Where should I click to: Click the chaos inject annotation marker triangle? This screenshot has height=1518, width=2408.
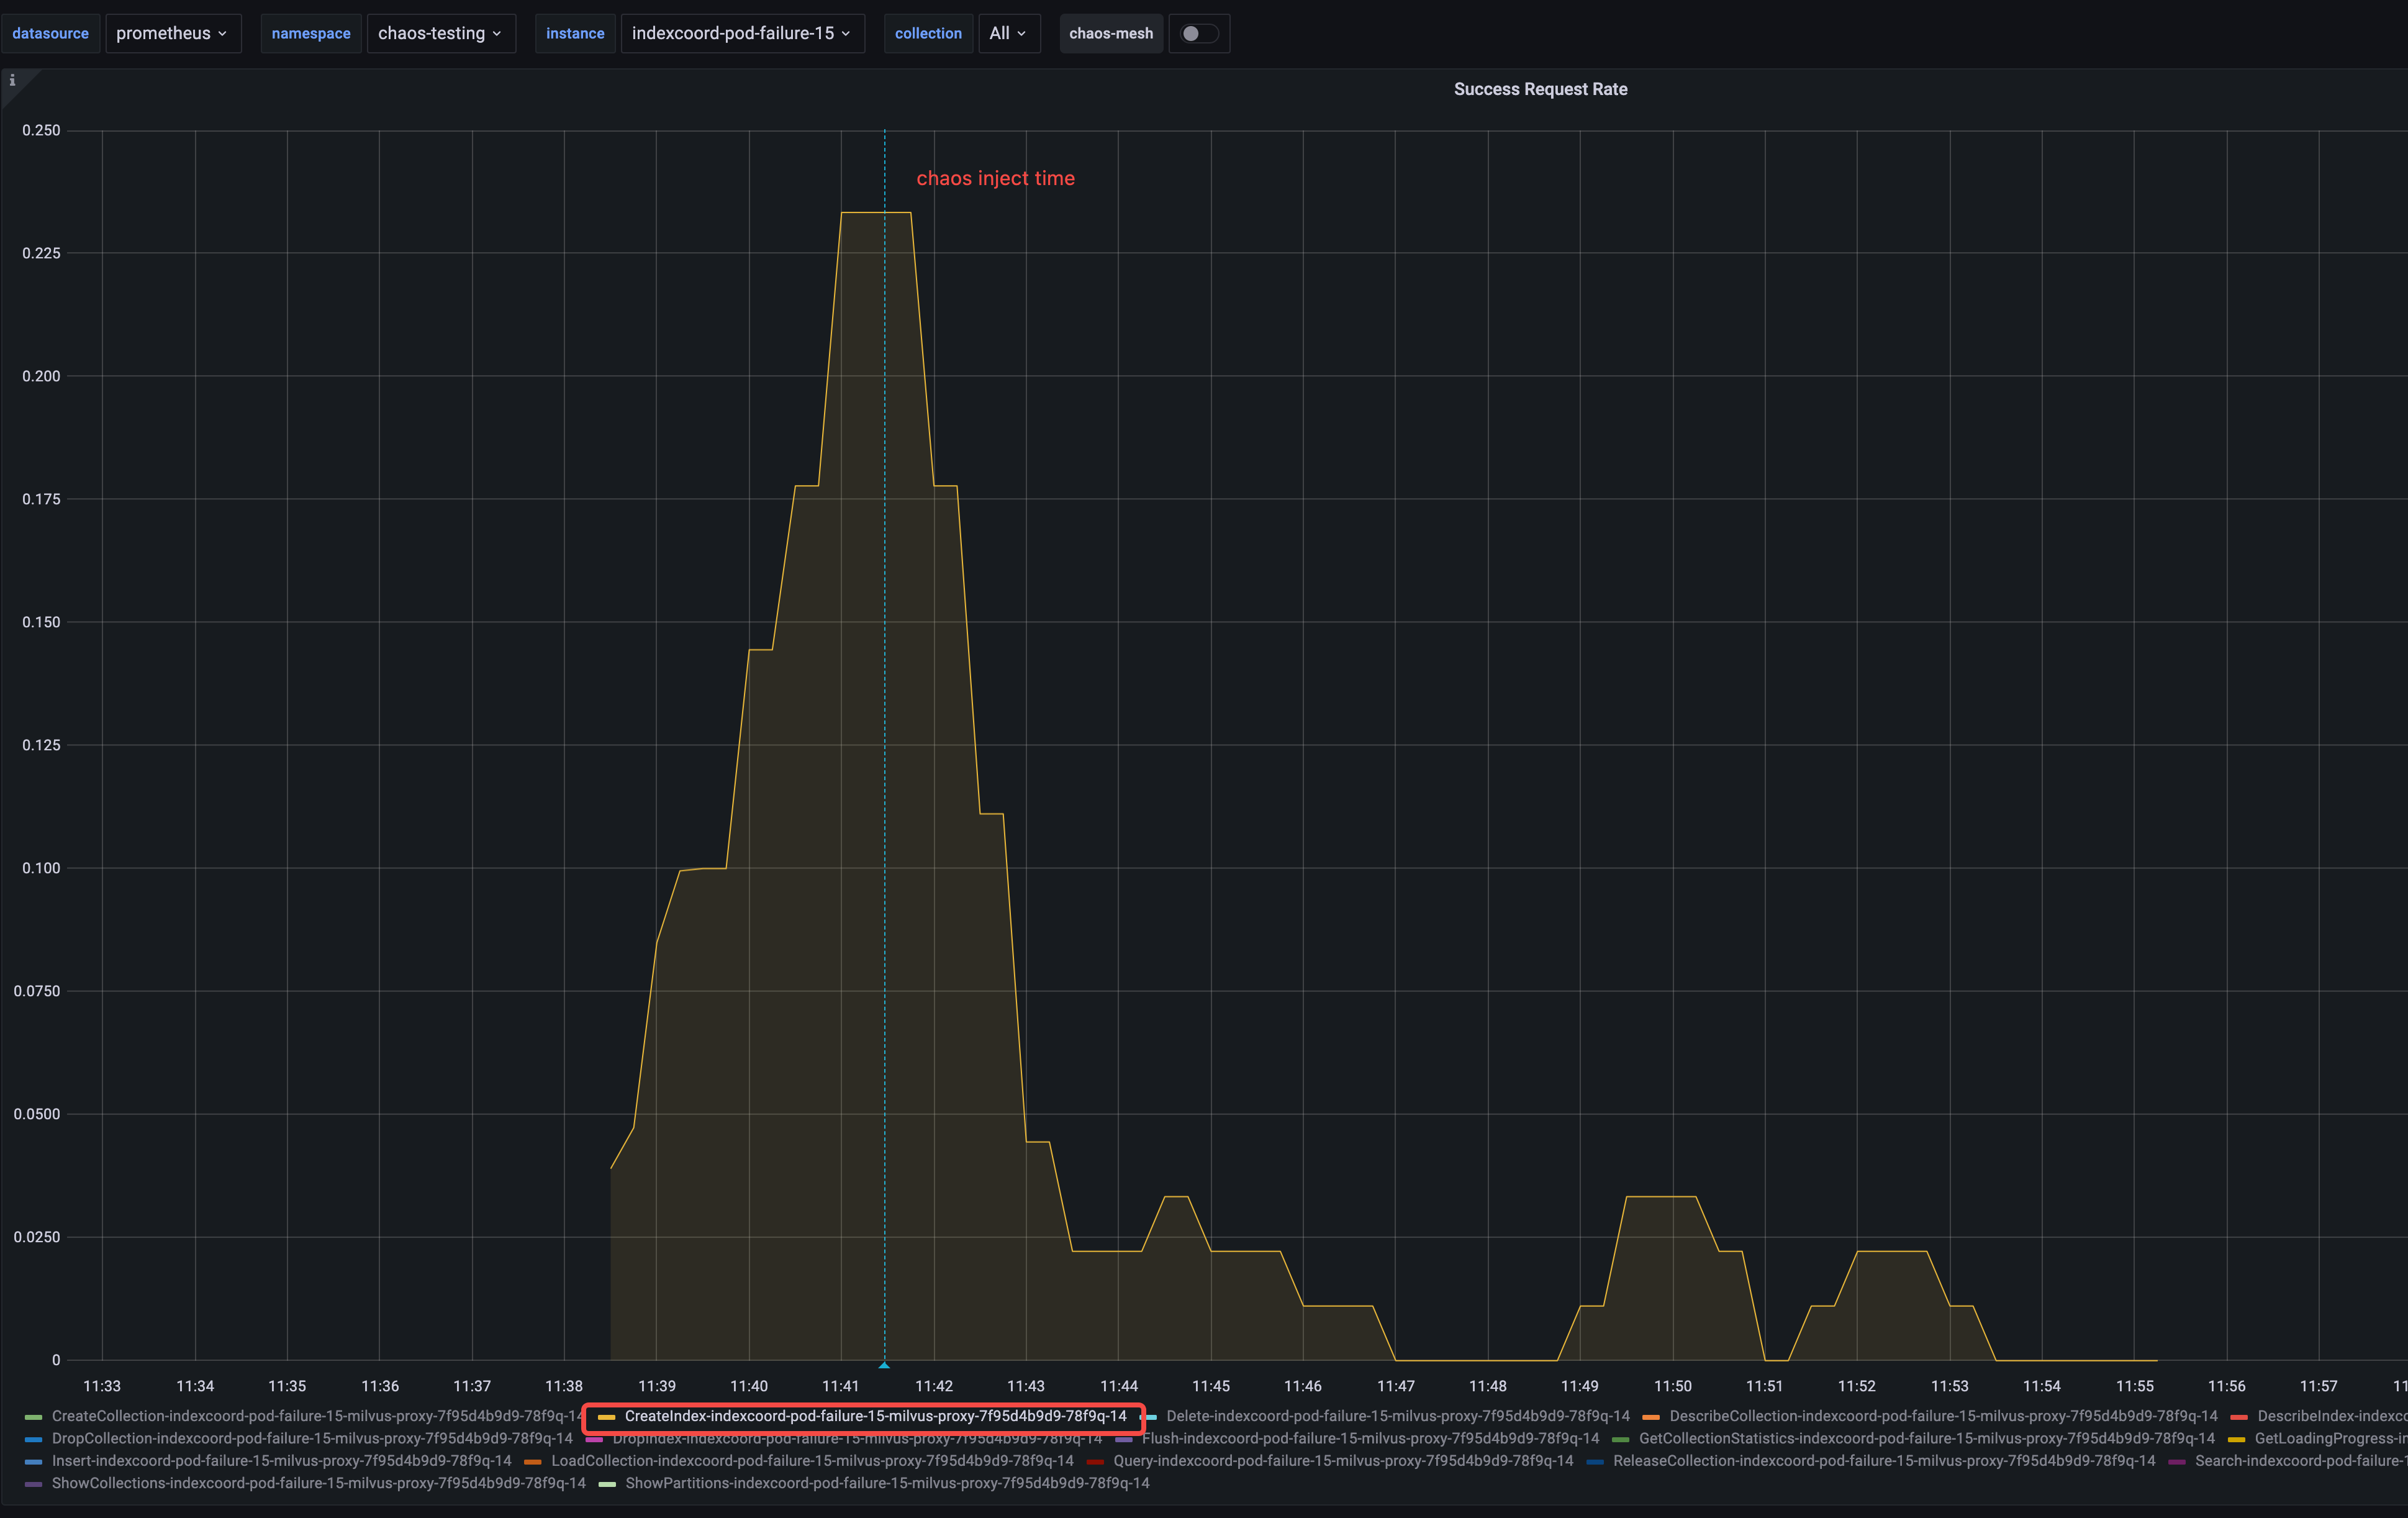884,1365
